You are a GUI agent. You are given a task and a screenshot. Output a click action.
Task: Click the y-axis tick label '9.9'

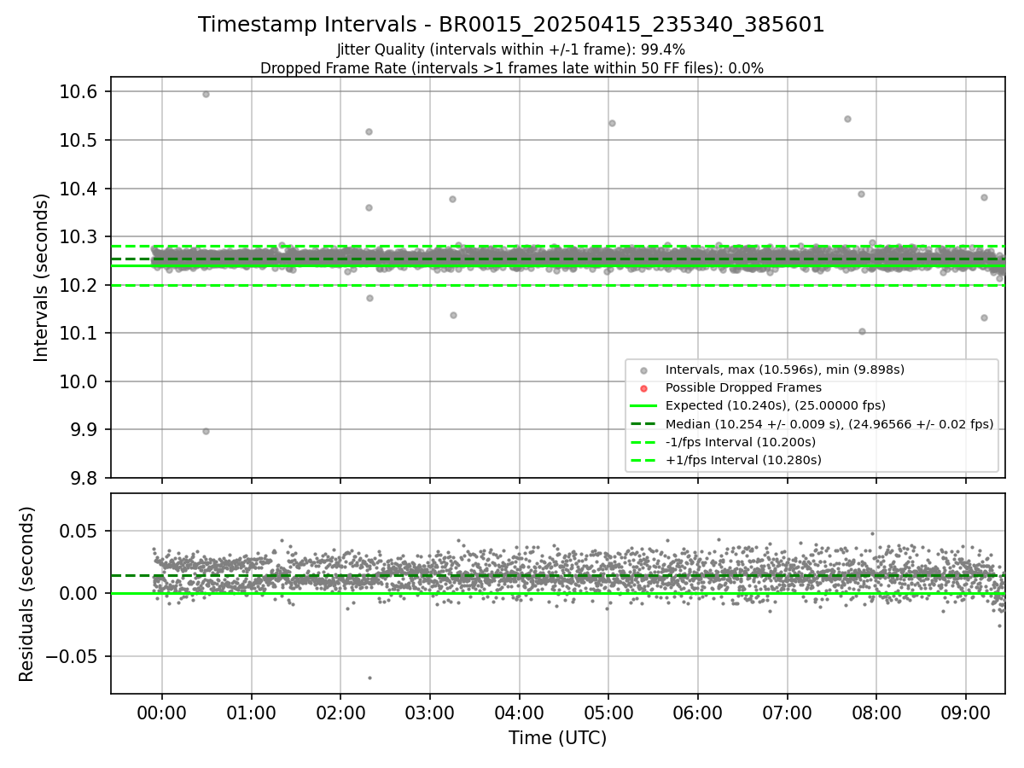click(84, 430)
